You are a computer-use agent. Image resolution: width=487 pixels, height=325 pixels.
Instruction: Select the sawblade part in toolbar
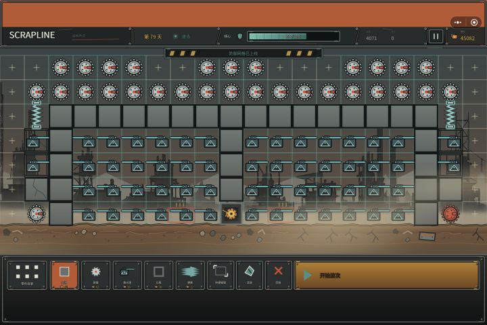(95, 275)
